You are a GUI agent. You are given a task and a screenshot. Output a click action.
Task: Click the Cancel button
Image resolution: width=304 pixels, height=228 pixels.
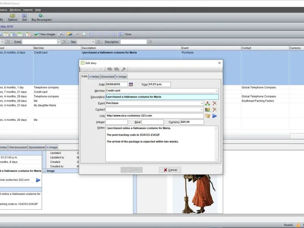[170, 170]
